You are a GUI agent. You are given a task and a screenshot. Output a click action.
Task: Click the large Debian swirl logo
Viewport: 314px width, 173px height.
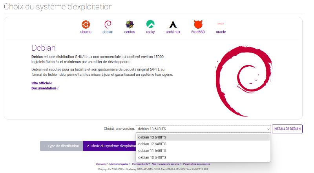pyautogui.click(x=244, y=81)
